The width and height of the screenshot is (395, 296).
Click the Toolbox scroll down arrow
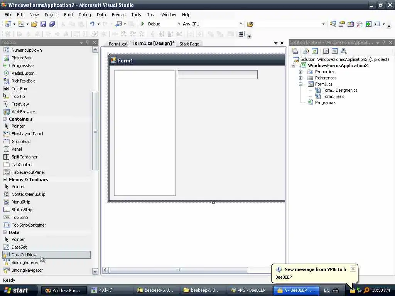(x=95, y=271)
